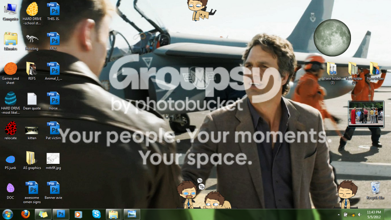Image resolution: width=391 pixels, height=220 pixels.
Task: Click the moon phase desktop gadget
Action: coord(332,38)
